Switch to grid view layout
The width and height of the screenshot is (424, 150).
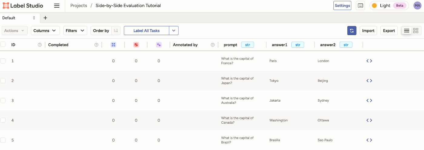(x=416, y=31)
